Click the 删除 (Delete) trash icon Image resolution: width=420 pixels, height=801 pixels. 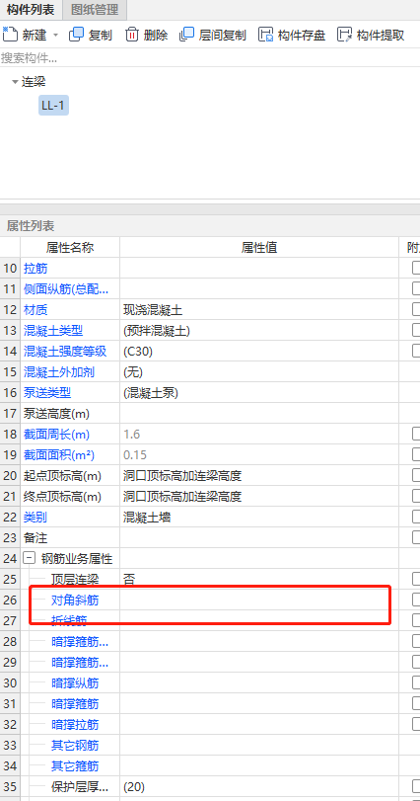pyautogui.click(x=132, y=35)
